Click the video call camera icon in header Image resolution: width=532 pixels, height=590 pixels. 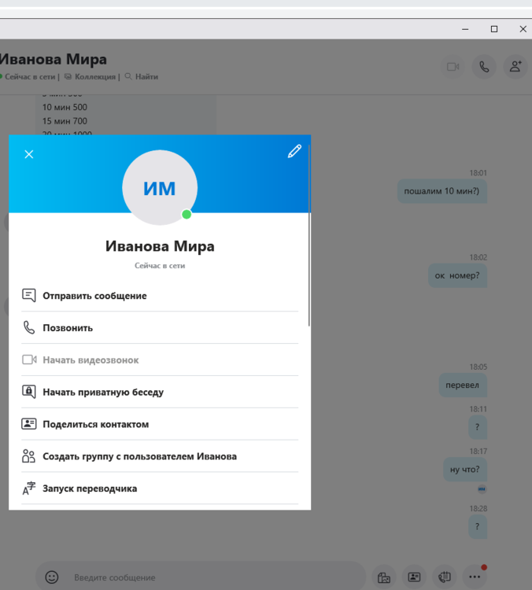pyautogui.click(x=453, y=67)
